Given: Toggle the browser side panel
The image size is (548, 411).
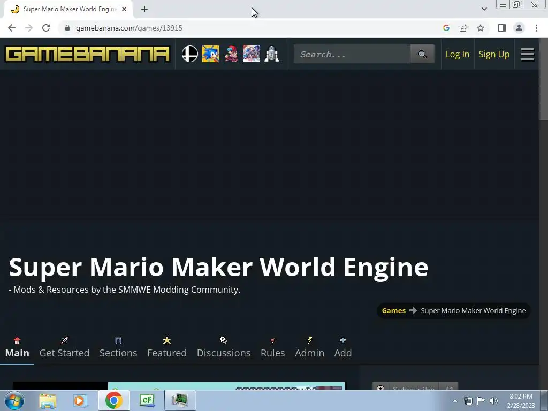Looking at the screenshot, I should (502, 28).
